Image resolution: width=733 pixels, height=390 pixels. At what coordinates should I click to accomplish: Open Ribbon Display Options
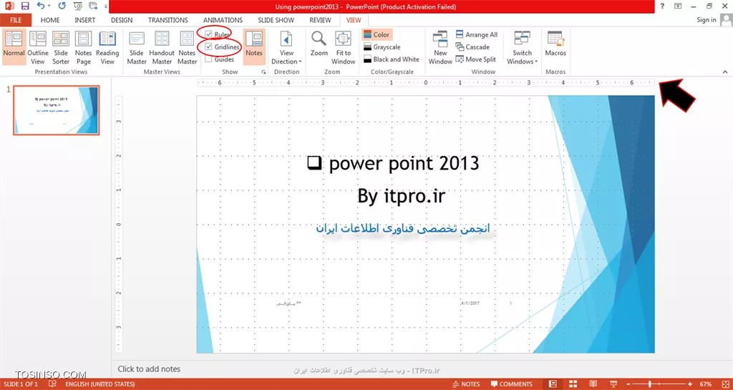(x=678, y=6)
